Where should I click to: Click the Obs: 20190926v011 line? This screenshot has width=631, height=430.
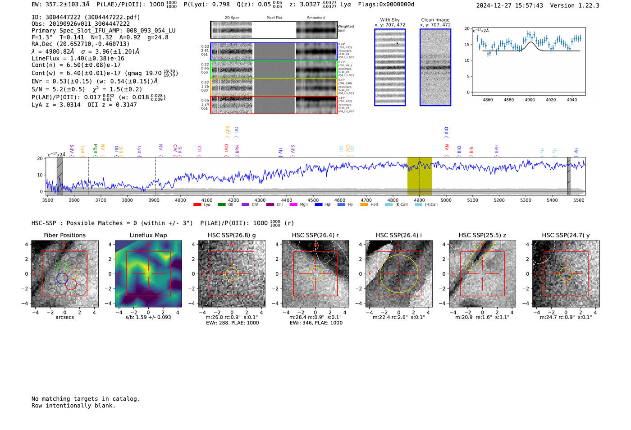[81, 23]
